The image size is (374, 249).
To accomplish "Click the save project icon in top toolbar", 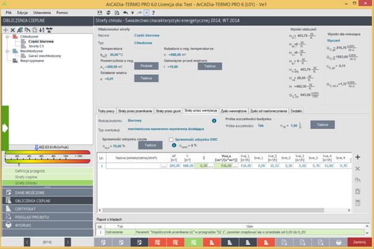I will 100,12.
